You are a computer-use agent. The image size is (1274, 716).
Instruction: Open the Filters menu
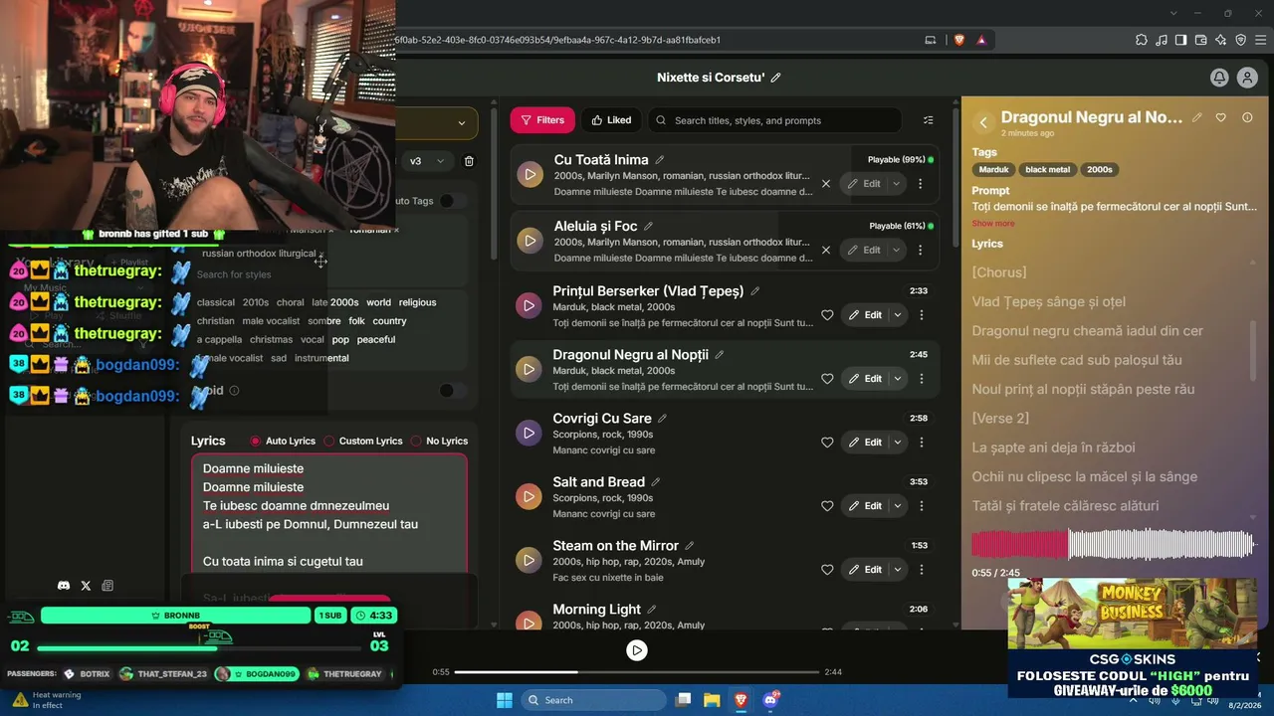click(x=542, y=120)
